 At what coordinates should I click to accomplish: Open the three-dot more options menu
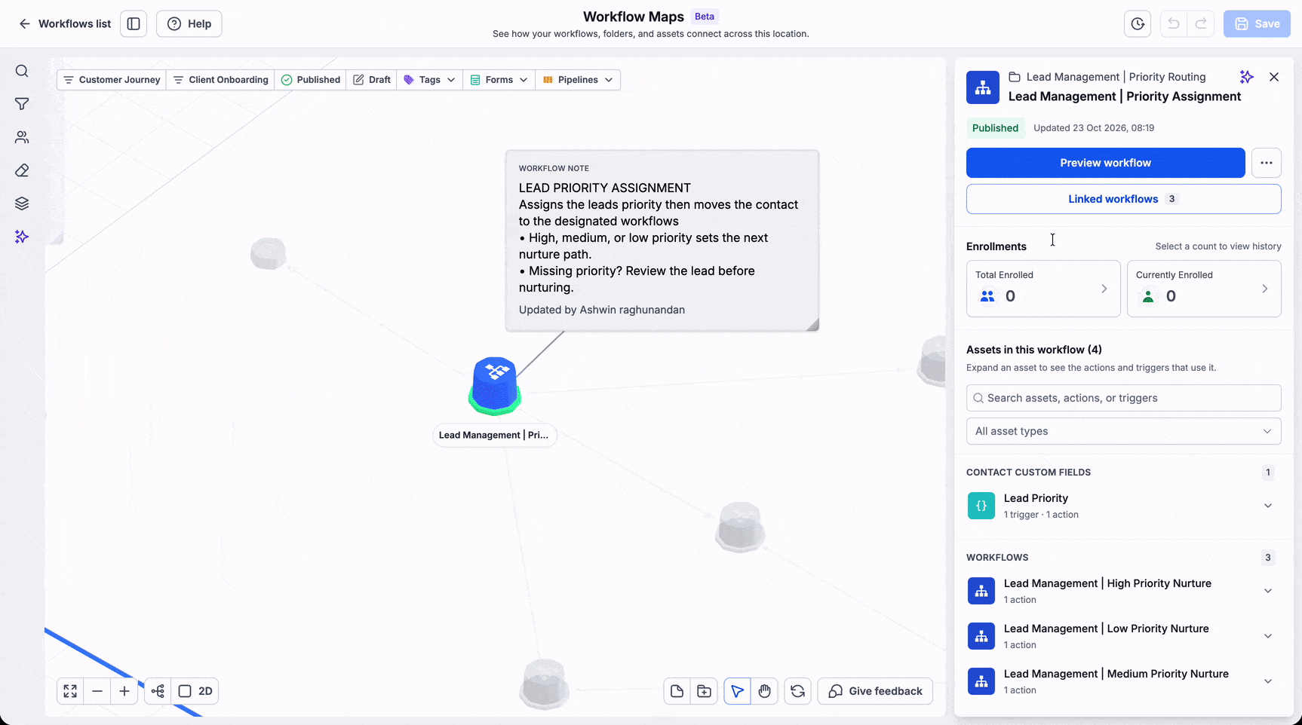point(1267,163)
